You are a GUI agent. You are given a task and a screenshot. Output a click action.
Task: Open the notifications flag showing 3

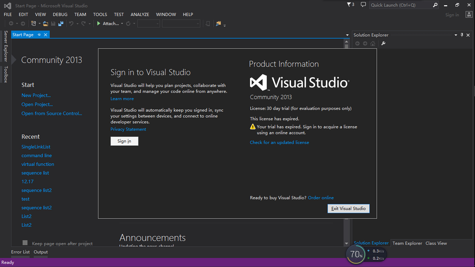[x=351, y=5]
